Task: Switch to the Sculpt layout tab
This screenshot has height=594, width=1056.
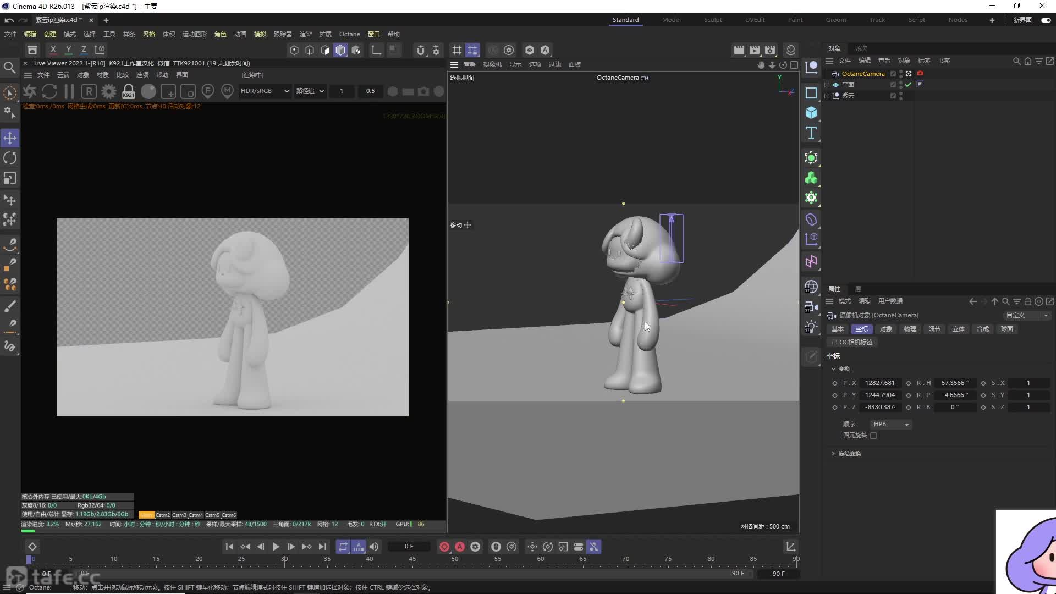Action: [713, 20]
